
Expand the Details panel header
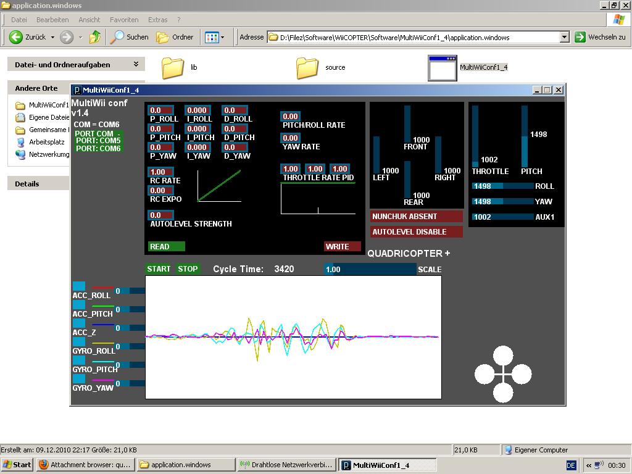click(39, 184)
